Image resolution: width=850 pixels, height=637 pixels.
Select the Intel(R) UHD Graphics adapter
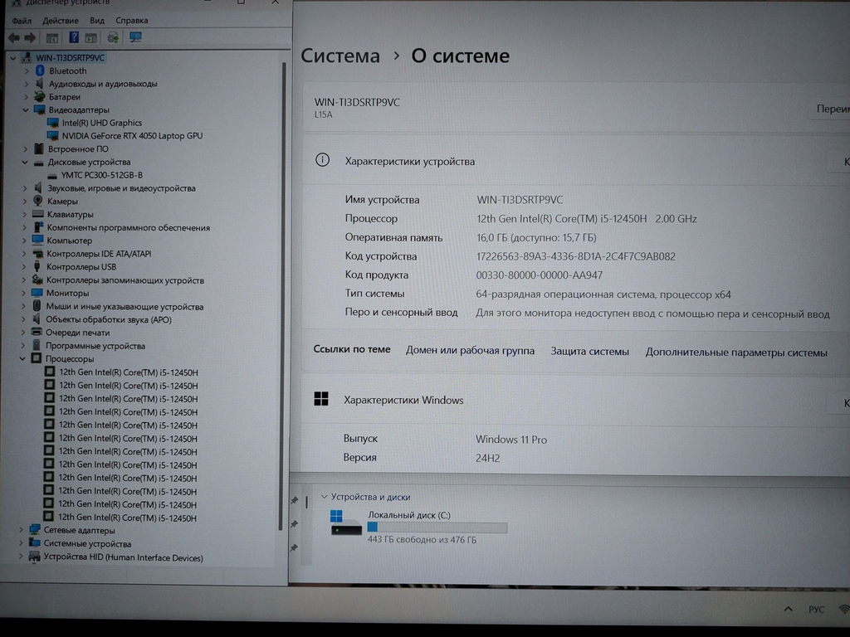pyautogui.click(x=101, y=123)
